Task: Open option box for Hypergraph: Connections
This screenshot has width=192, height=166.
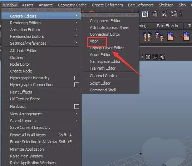Action: coord(77,85)
